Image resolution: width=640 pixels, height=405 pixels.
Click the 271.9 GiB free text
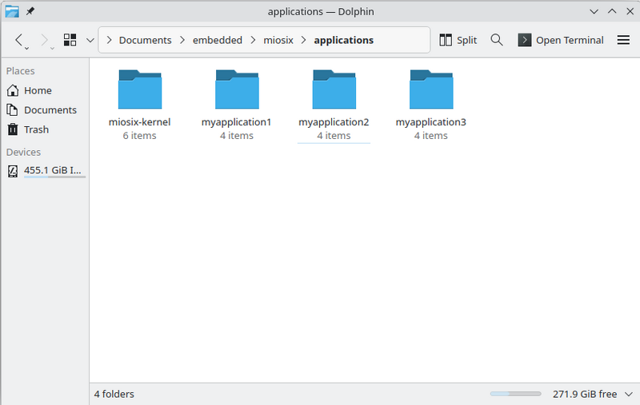tap(585, 394)
